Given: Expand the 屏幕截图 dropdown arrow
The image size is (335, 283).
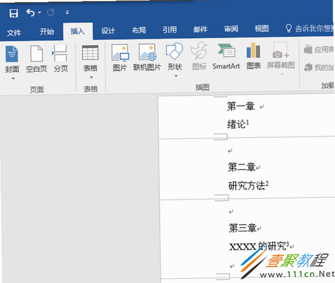Looking at the screenshot, I should tap(282, 74).
